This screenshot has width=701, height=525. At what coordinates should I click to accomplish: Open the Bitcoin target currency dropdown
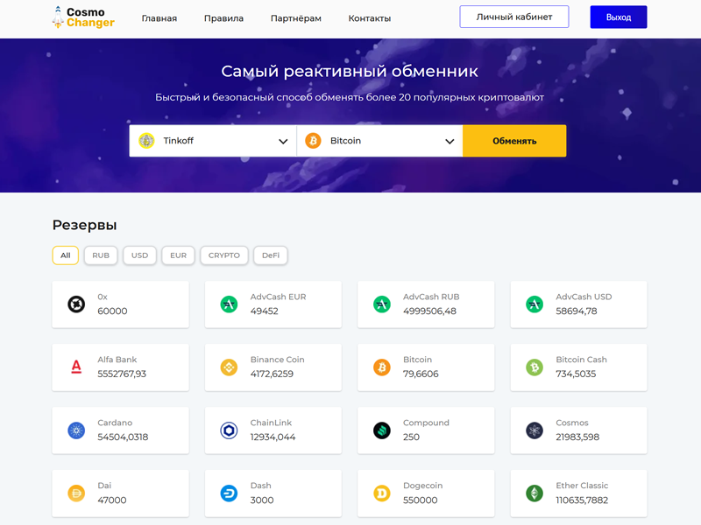(x=379, y=141)
